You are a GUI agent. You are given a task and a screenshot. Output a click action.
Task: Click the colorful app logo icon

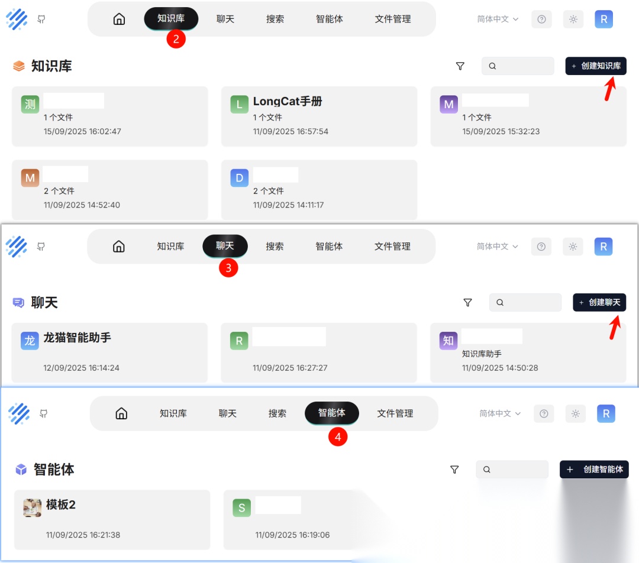pos(17,19)
